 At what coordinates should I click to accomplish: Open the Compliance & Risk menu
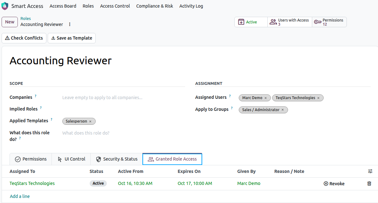pos(155,6)
